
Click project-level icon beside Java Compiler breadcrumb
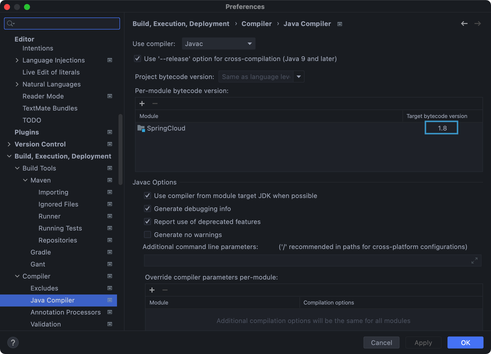(339, 24)
